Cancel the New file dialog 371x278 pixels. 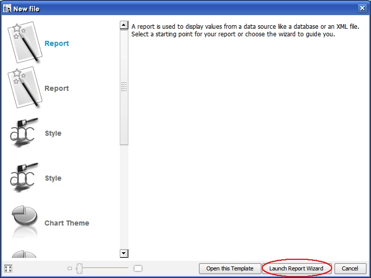(x=350, y=268)
